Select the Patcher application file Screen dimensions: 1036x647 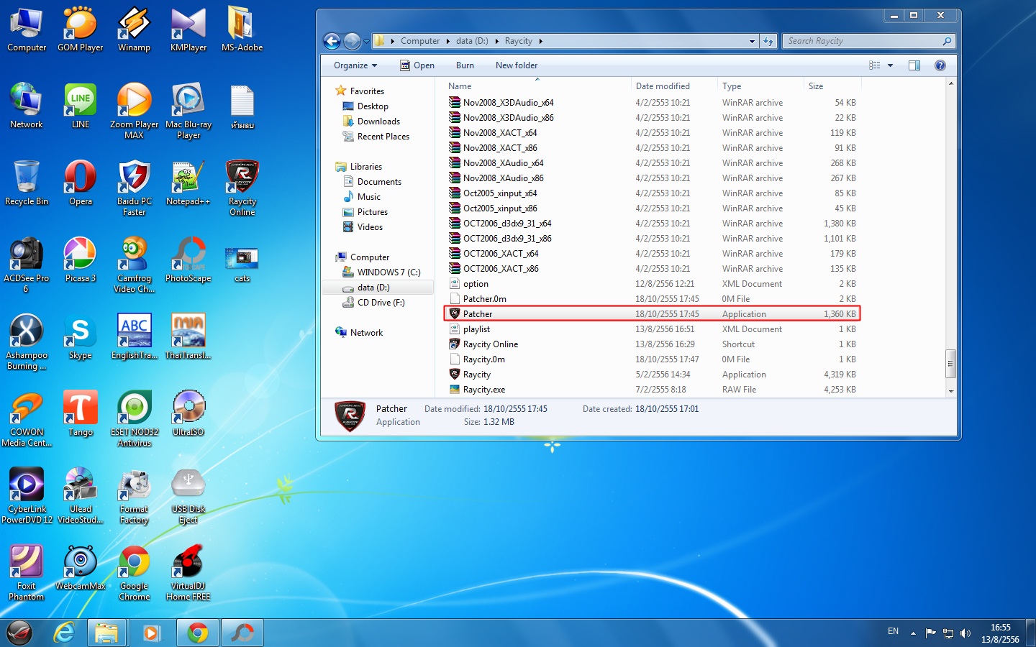click(x=652, y=314)
